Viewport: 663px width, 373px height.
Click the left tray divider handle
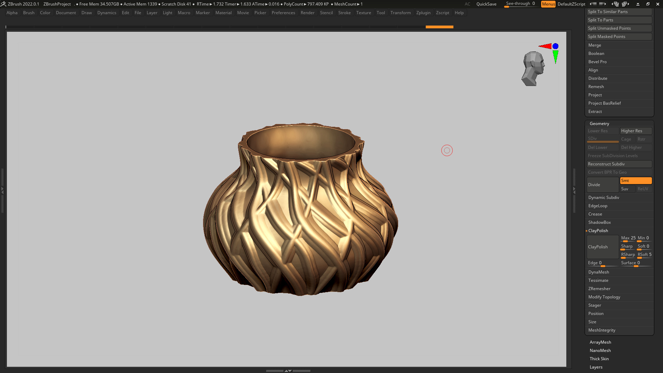2,190
